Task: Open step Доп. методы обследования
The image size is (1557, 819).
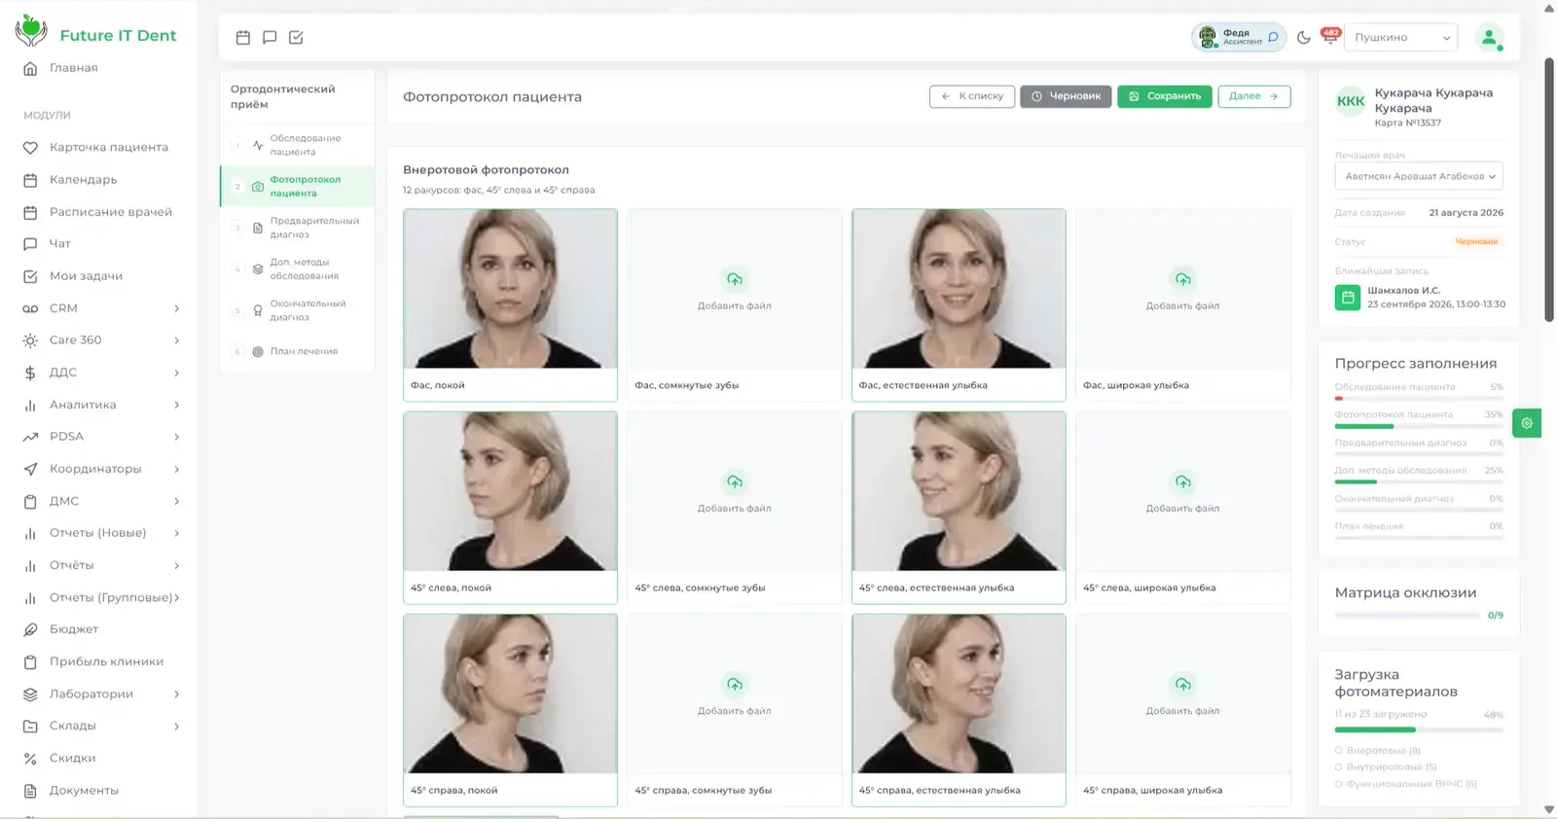Action: [x=297, y=269]
